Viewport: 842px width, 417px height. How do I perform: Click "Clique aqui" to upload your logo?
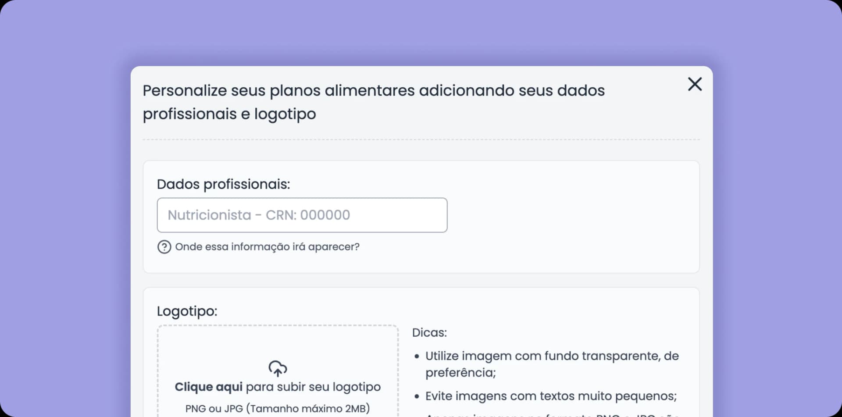click(208, 386)
